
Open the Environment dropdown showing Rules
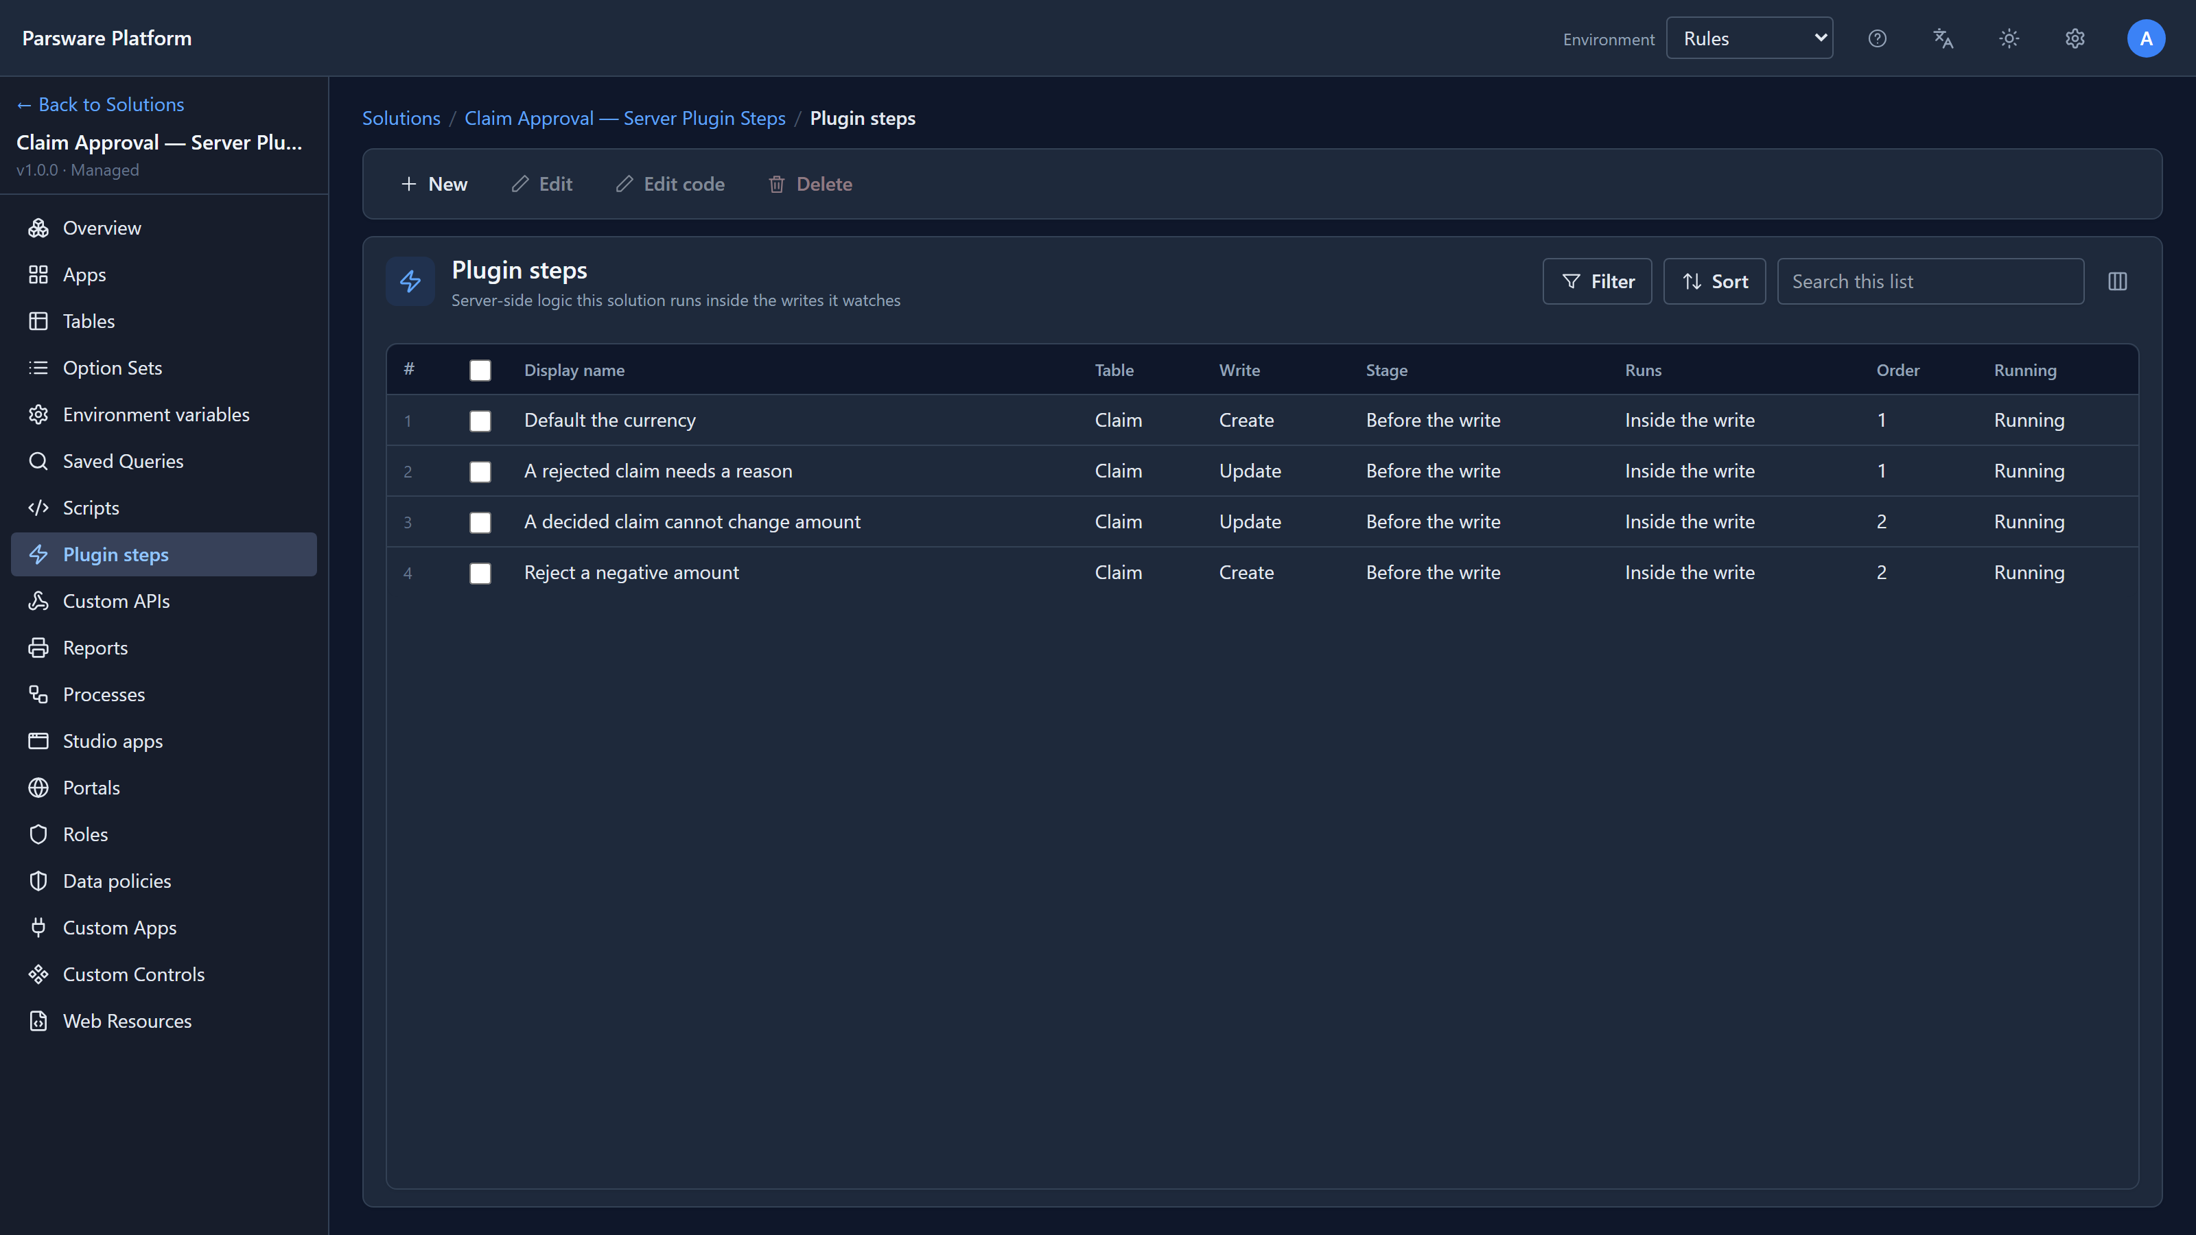[1749, 38]
